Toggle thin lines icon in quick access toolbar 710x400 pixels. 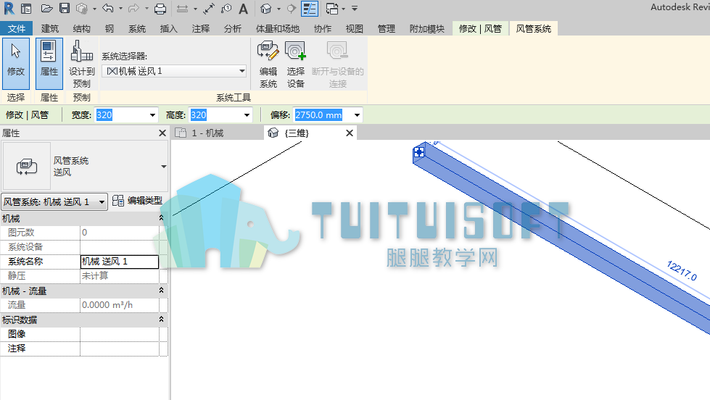(309, 9)
